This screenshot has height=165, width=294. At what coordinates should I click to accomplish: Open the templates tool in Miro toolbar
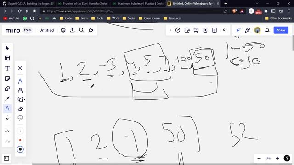(x=7, y=58)
